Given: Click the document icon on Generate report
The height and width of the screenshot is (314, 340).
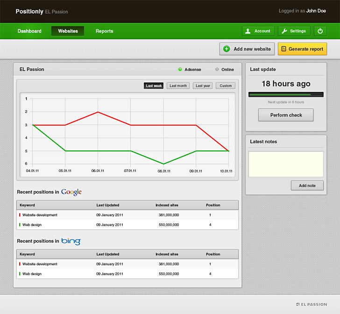Looking at the screenshot, I should (283, 49).
